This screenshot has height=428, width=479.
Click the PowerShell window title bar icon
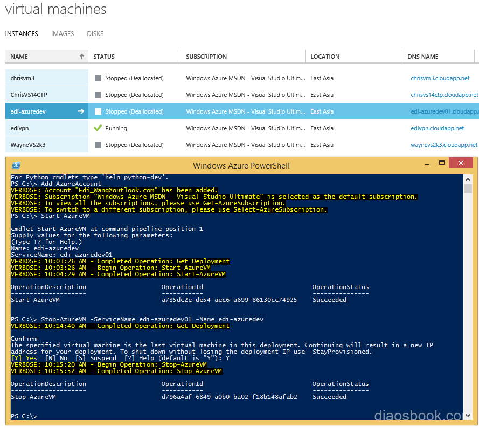coord(16,165)
